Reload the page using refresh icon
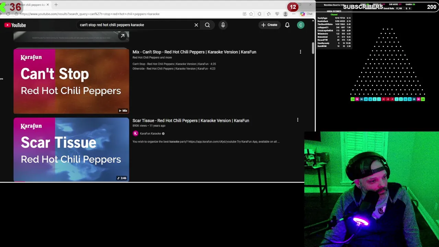This screenshot has height=247, width=439. click(8, 14)
